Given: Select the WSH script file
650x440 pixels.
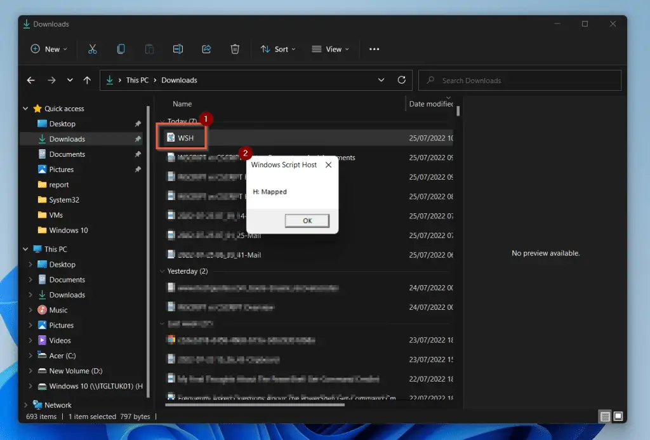Looking at the screenshot, I should coord(185,138).
